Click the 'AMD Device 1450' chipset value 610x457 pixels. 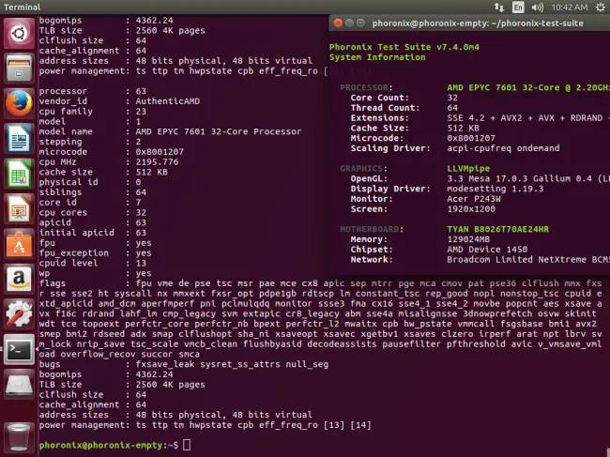[x=487, y=250]
